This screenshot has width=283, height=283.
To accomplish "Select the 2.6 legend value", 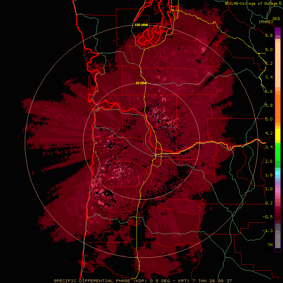I will (269, 161).
